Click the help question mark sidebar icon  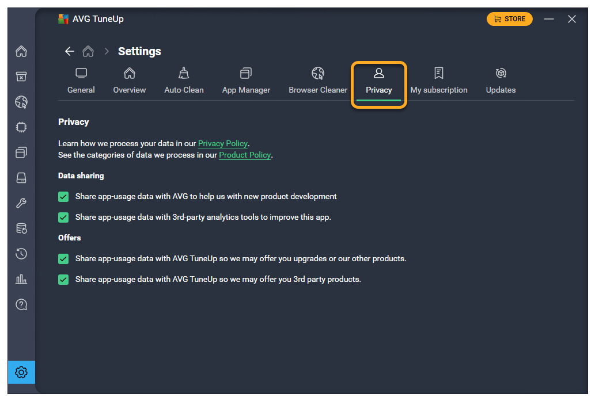(21, 304)
